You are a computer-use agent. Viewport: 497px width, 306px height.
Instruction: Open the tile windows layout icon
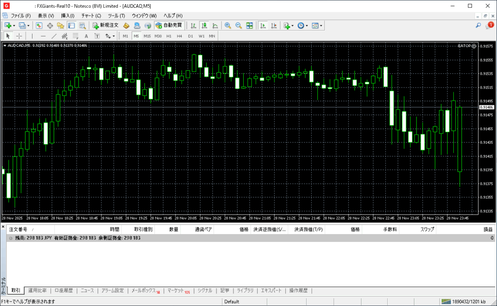point(249,25)
